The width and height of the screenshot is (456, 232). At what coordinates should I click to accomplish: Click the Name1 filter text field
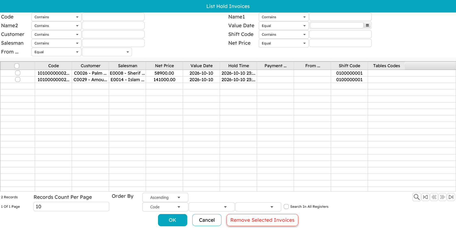(x=340, y=17)
